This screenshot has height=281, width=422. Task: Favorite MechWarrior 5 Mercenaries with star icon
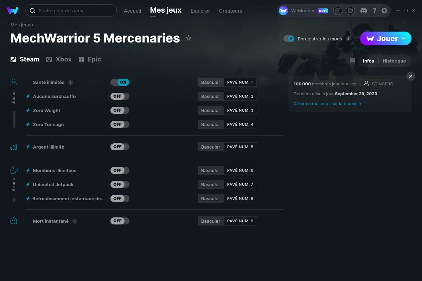[x=188, y=38]
